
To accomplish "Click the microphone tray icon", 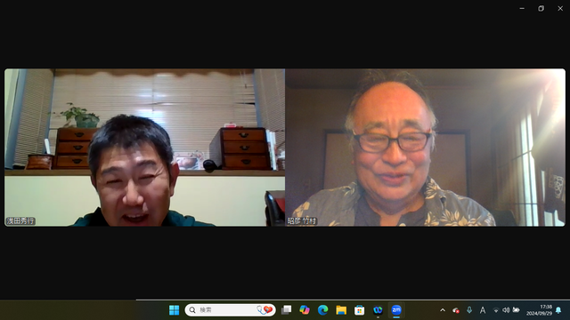I will coord(469,310).
